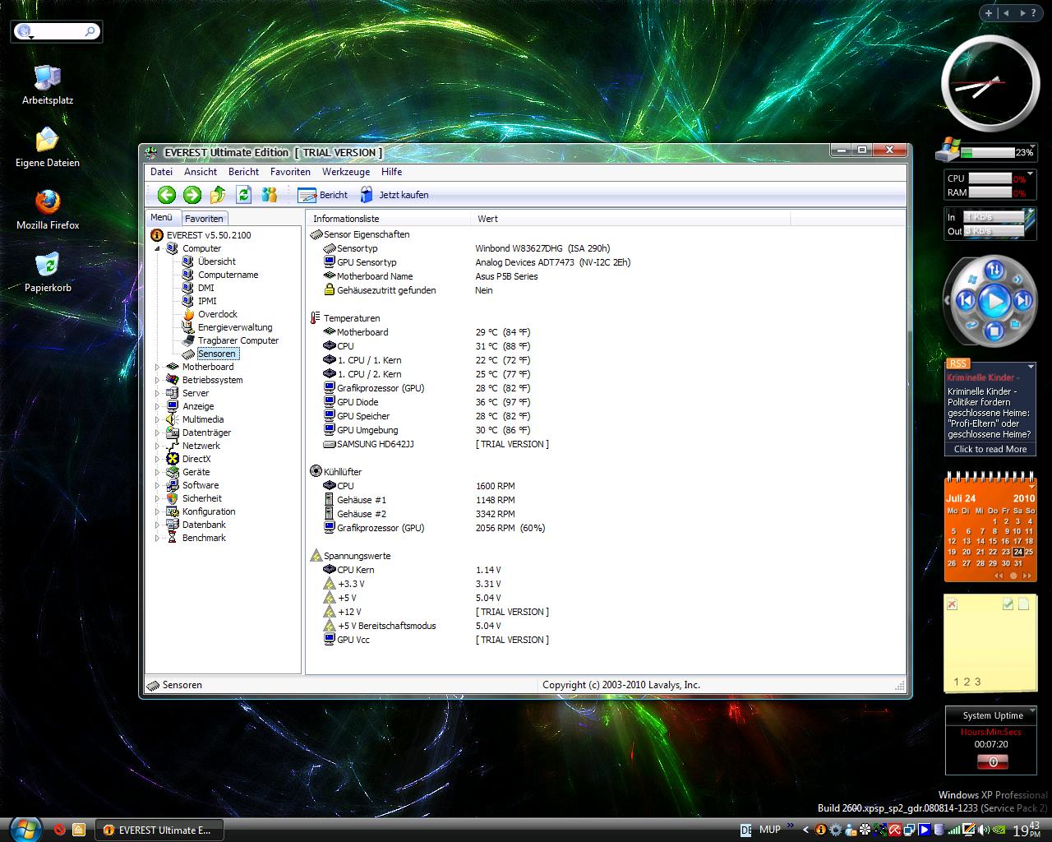Screen dimensions: 1052x842
Task: Refresh sensor values via toolbar icon
Action: coord(243,195)
